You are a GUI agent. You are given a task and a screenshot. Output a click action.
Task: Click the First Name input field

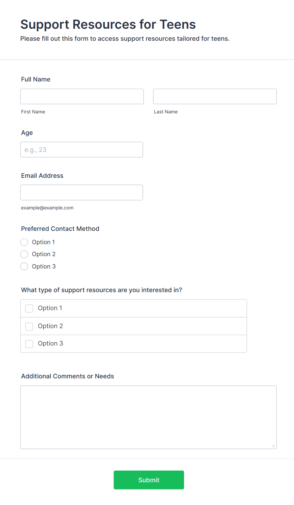tap(82, 96)
